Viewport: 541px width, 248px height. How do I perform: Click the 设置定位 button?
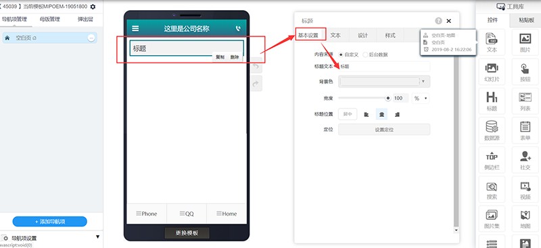click(x=384, y=129)
